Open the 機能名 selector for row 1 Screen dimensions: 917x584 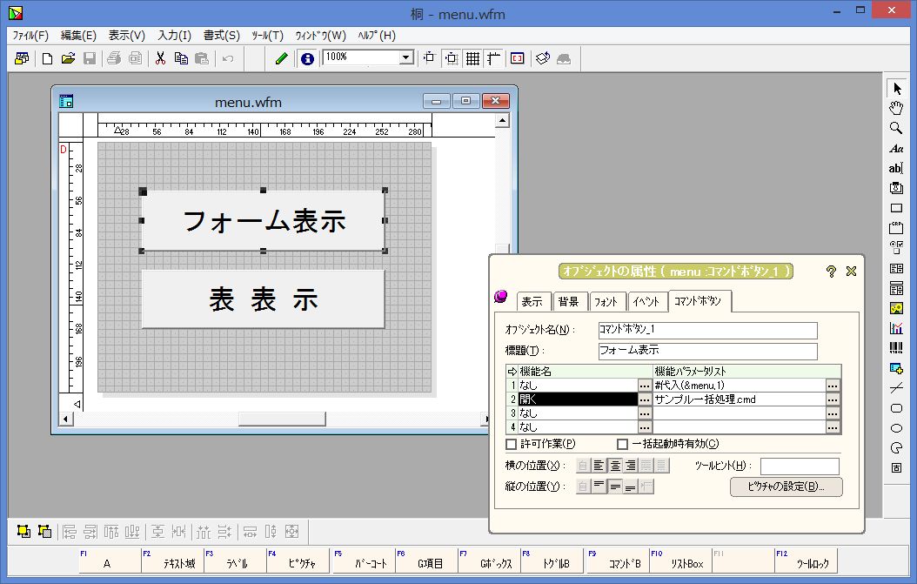644,384
